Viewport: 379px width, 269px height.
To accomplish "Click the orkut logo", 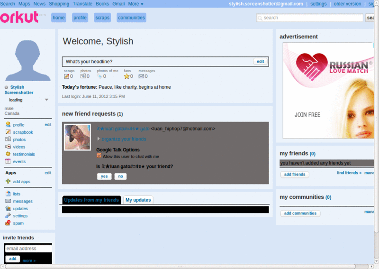I will tap(19, 18).
